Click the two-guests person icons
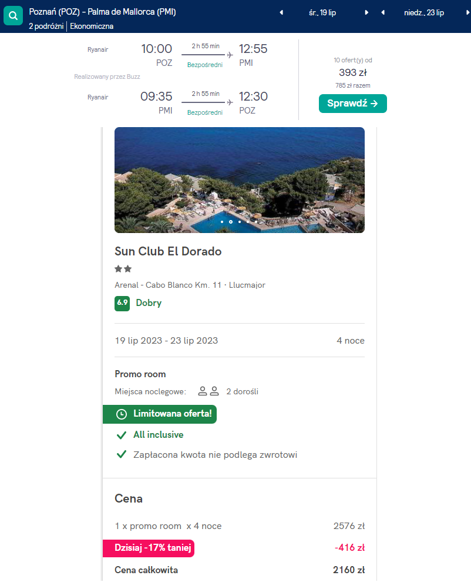The image size is (471, 582). pyautogui.click(x=208, y=391)
